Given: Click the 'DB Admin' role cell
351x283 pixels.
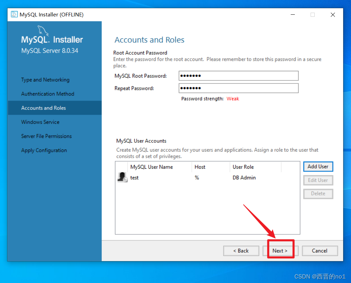Looking at the screenshot, I should coord(244,178).
